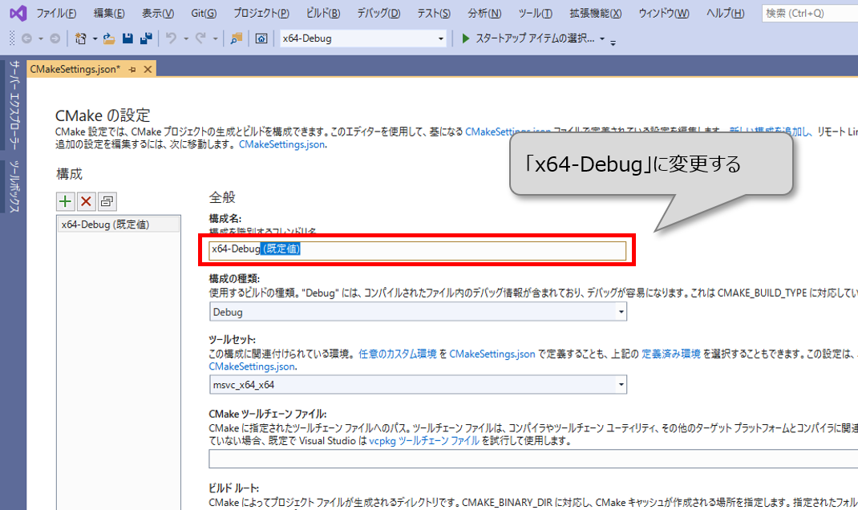
Task: Save the current file with the disk icon
Action: (127, 38)
